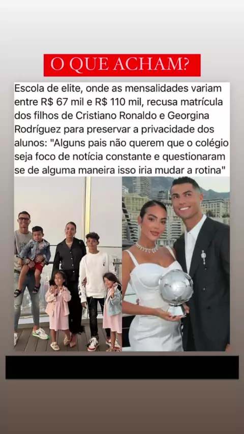Screen dimensions: 244x434
Task: Open the couple photo with the trophy
Action: tap(176, 264)
